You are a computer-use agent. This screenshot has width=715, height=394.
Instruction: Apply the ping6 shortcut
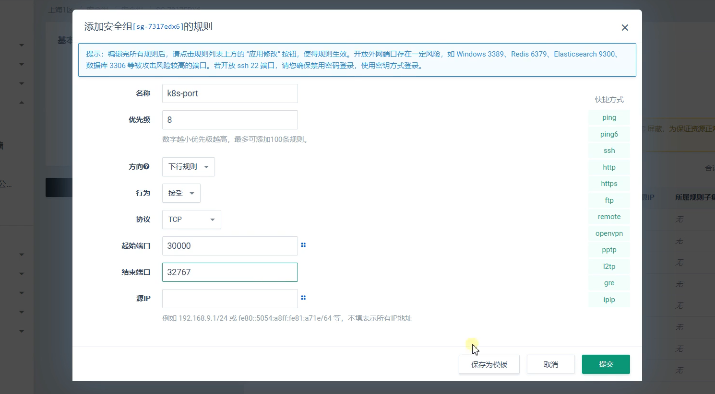click(609, 134)
